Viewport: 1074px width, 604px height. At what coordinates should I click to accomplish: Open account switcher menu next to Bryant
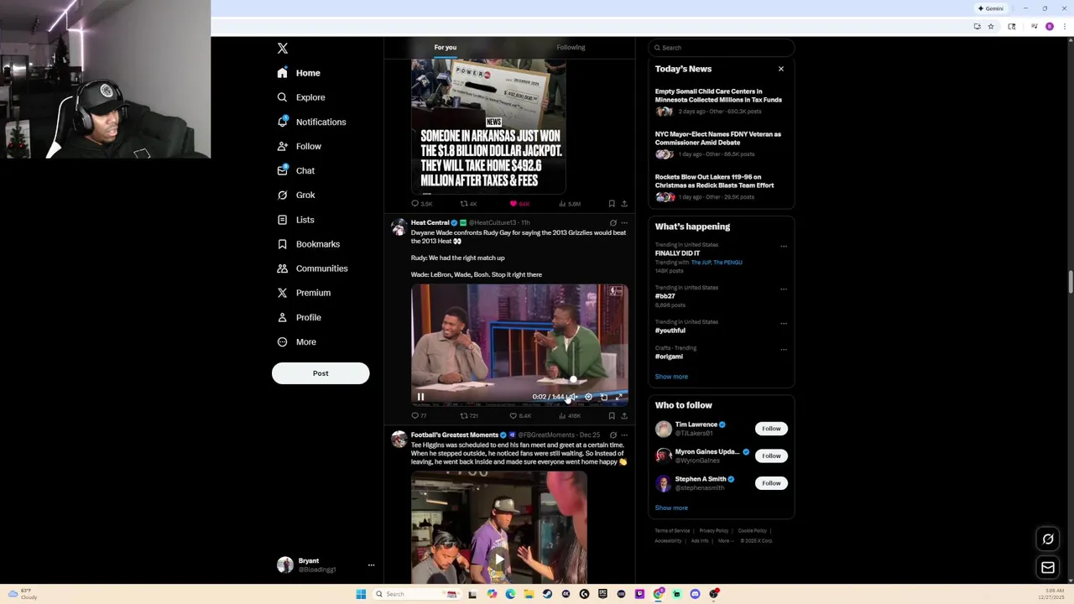coord(371,565)
